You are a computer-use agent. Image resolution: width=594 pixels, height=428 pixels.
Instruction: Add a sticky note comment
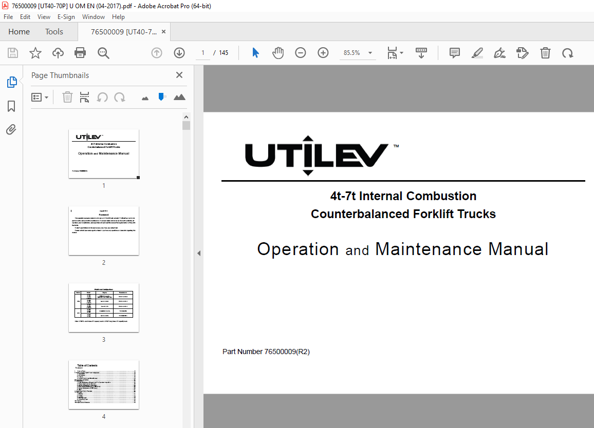(455, 53)
